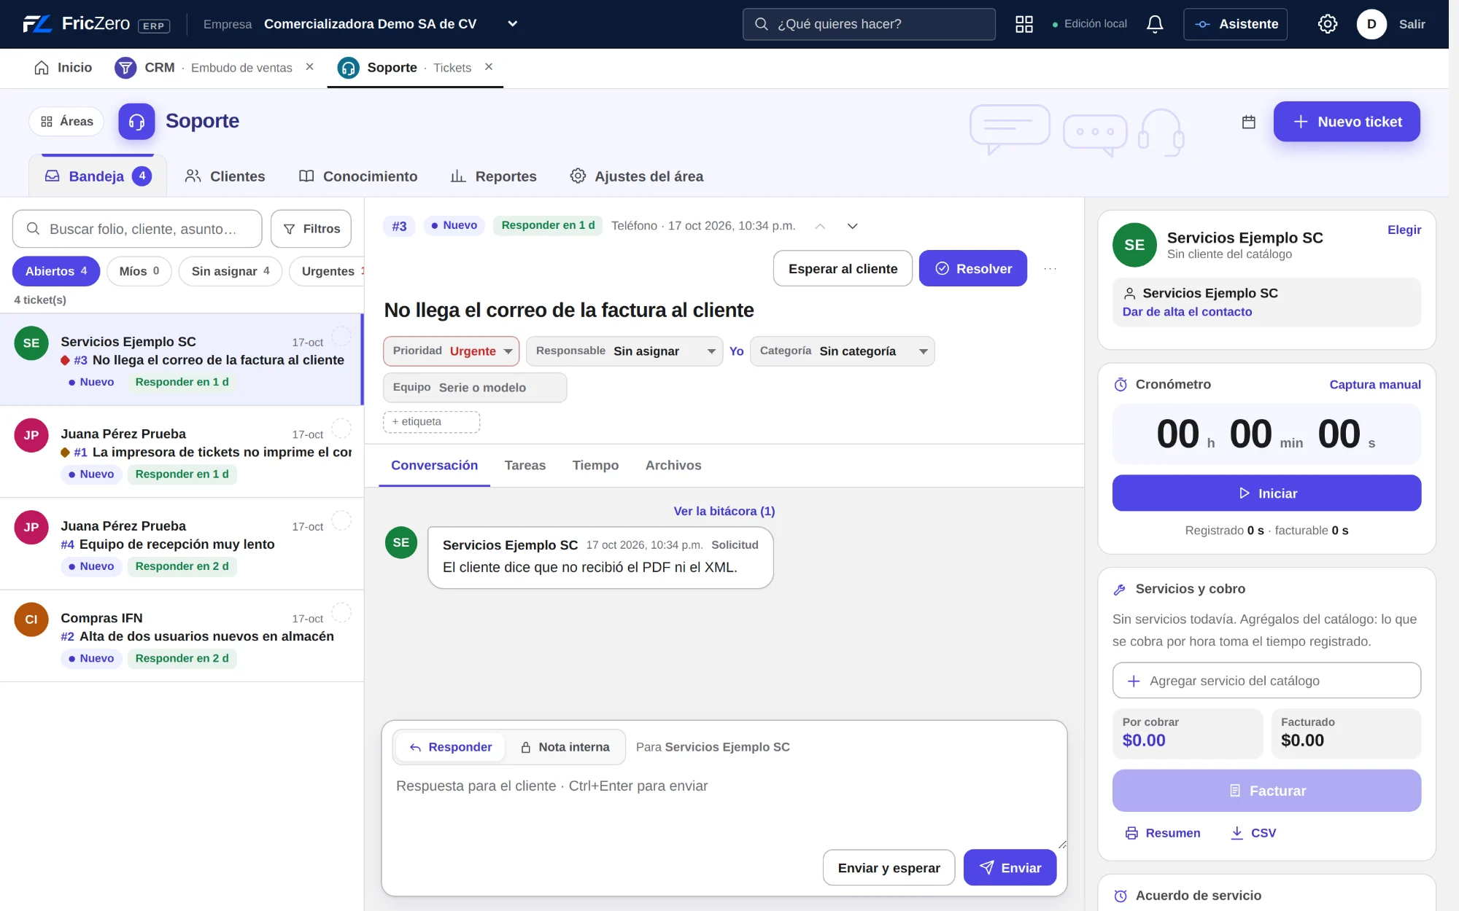
Task: Open the Clientes section tab
Action: tap(225, 176)
